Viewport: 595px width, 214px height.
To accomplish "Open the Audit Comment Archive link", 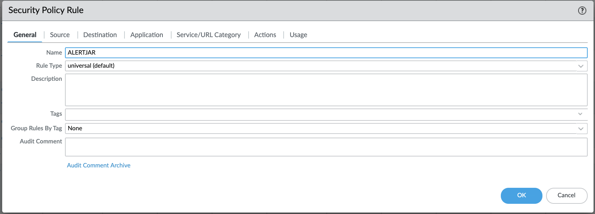I will (99, 165).
